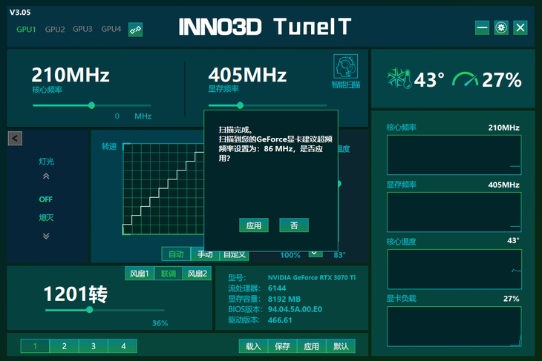
Task: Click the GPU link sync icon
Action: click(x=135, y=30)
